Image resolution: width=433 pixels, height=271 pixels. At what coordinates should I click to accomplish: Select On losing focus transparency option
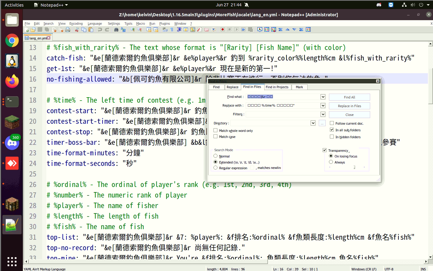pos(331,156)
